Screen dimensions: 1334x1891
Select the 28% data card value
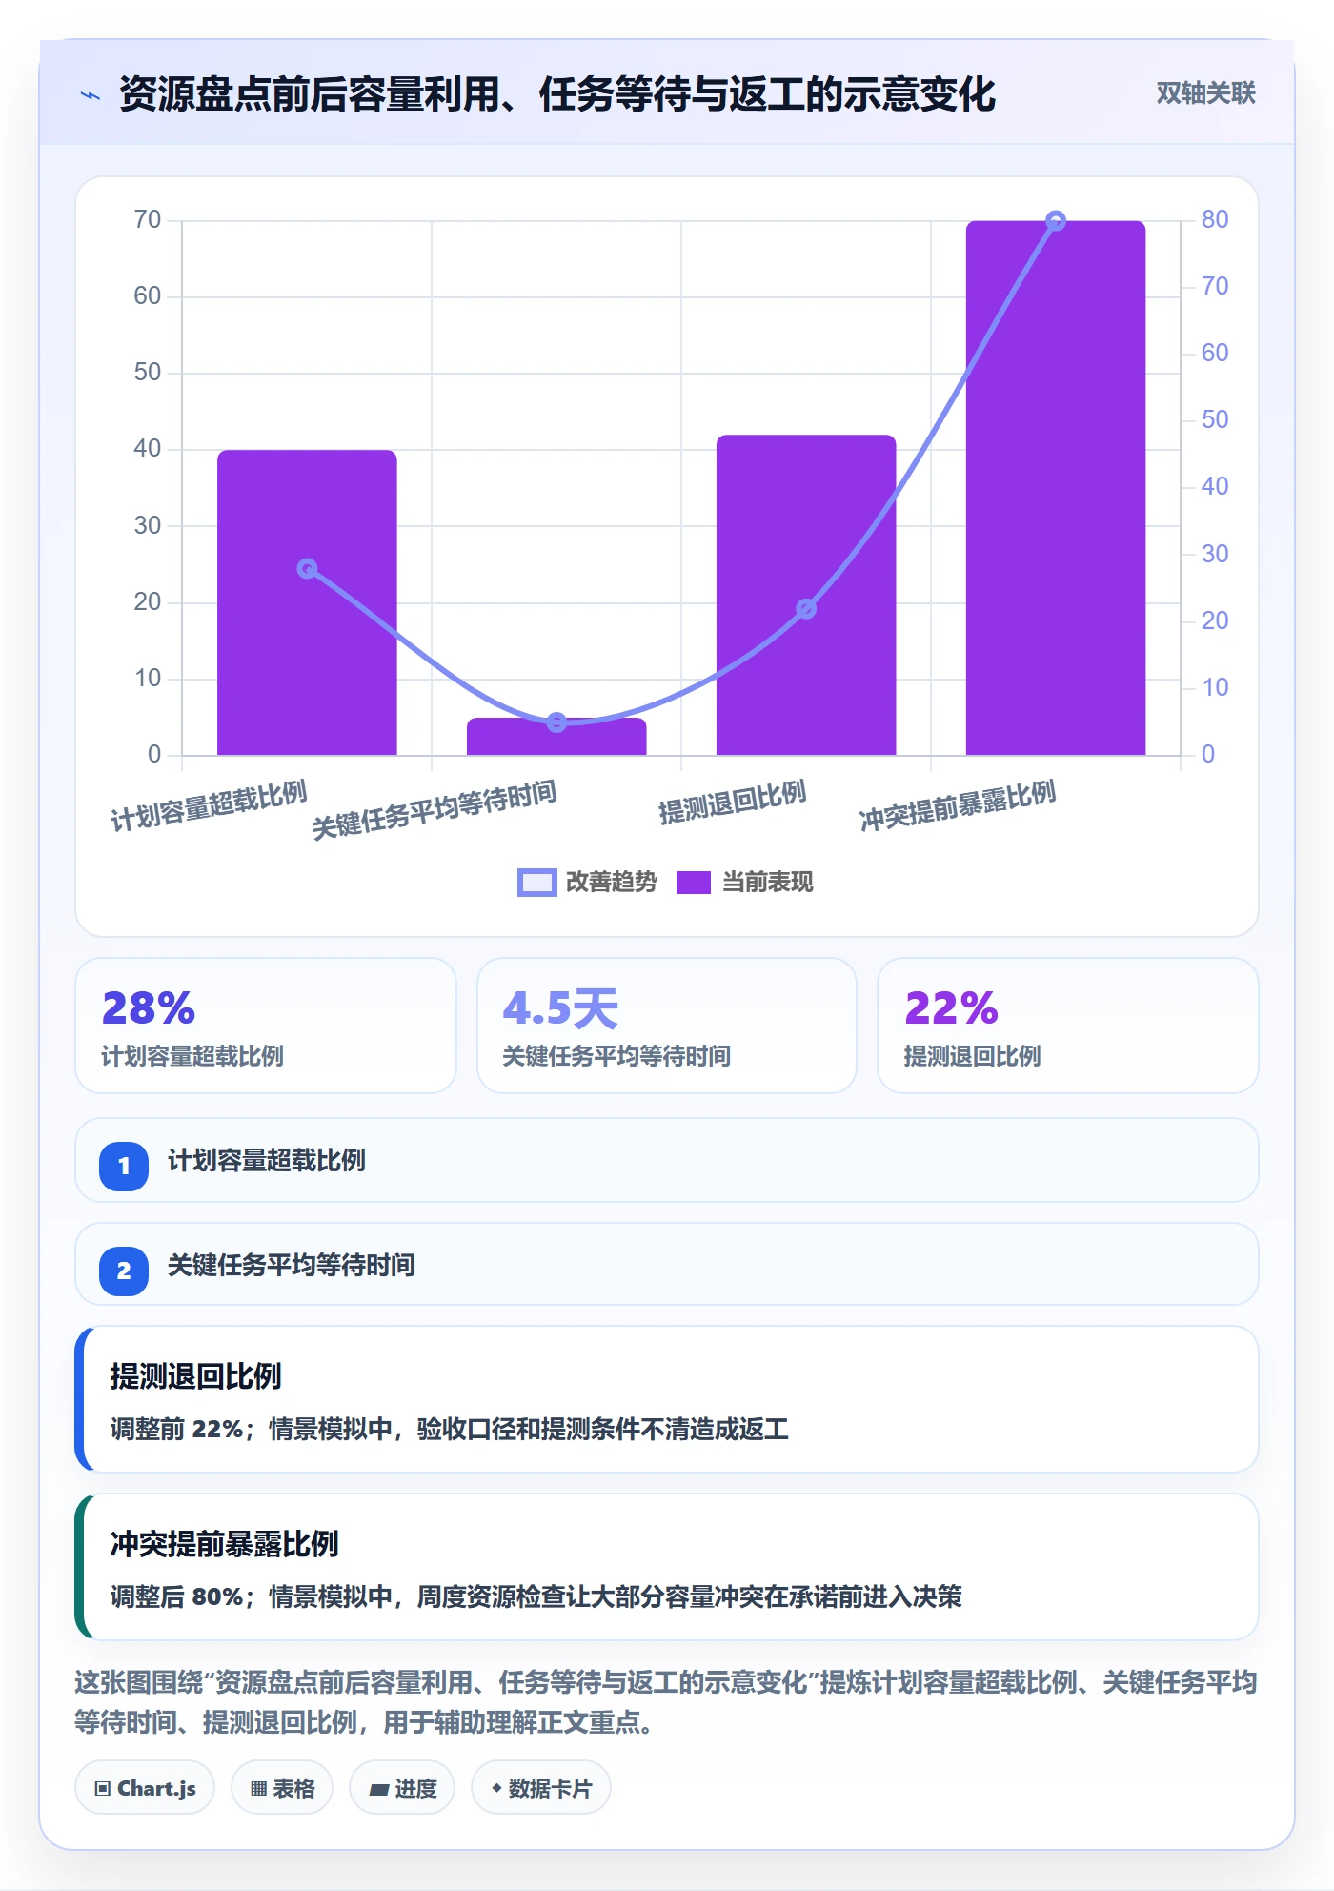(x=149, y=1008)
